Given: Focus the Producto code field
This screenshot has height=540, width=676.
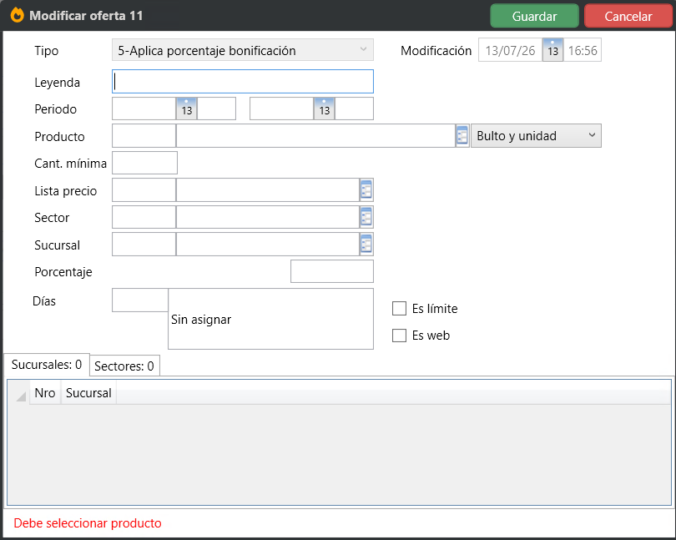Looking at the screenshot, I should point(144,136).
